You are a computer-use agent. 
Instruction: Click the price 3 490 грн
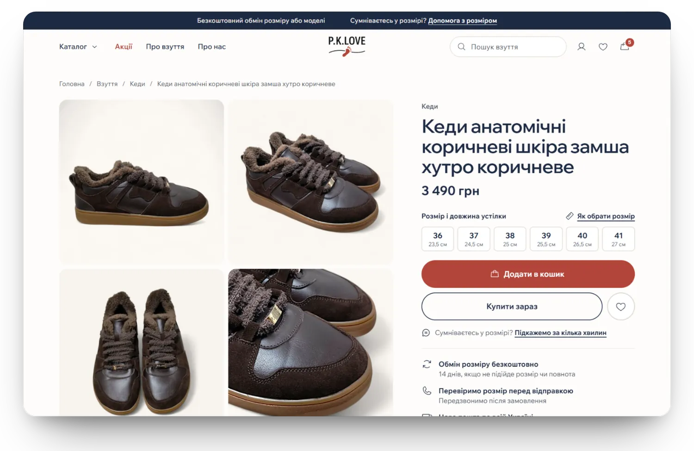pyautogui.click(x=450, y=191)
